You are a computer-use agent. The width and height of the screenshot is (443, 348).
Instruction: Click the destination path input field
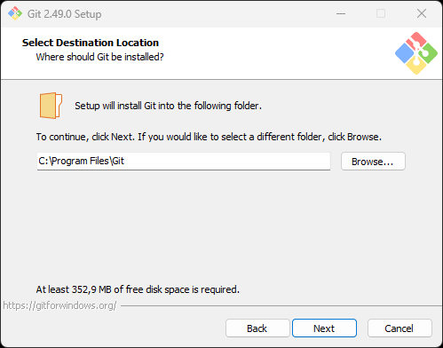(184, 162)
